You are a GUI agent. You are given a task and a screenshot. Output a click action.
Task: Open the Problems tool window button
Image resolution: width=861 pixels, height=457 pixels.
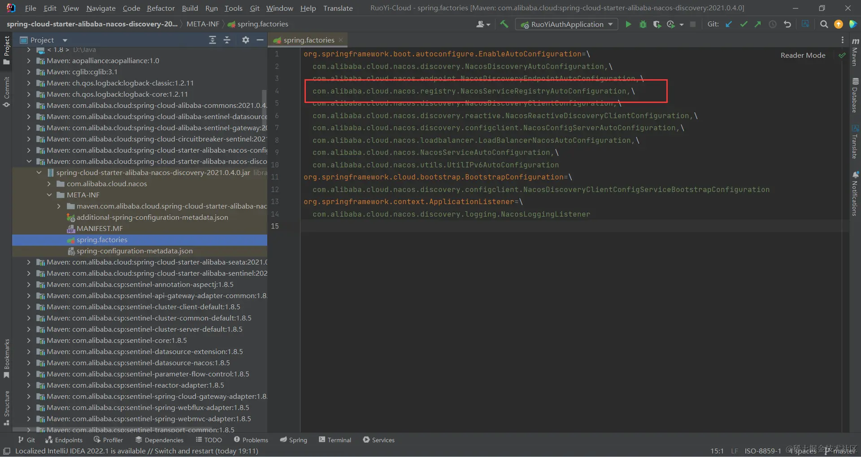click(251, 440)
